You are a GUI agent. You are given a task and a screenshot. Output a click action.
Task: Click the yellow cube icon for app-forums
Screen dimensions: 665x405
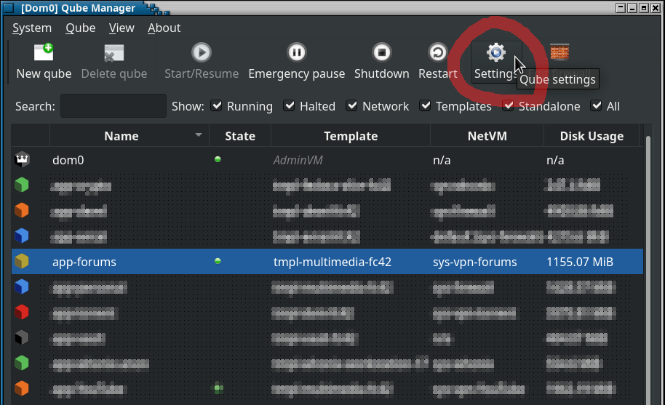click(x=22, y=262)
